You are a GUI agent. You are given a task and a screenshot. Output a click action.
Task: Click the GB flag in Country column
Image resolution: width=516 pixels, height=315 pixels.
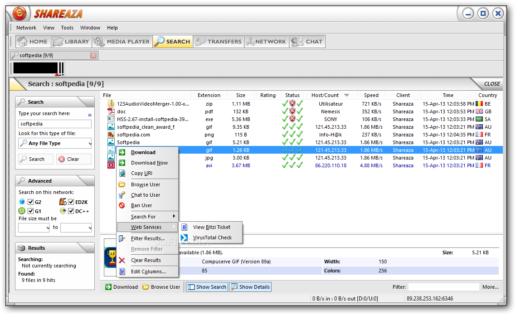tap(479, 111)
